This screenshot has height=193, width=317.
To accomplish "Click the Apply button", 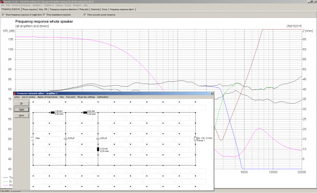I will pos(22,109).
